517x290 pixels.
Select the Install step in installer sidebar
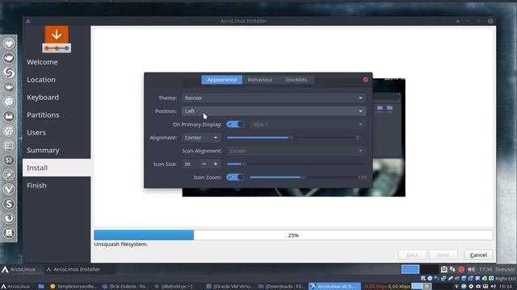tap(57, 168)
